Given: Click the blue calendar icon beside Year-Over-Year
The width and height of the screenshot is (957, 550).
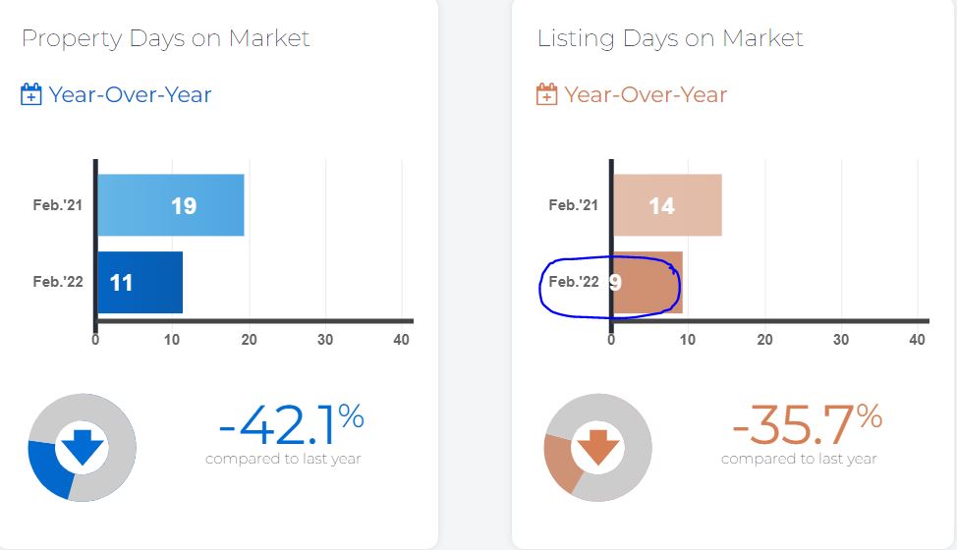Looking at the screenshot, I should tap(31, 95).
